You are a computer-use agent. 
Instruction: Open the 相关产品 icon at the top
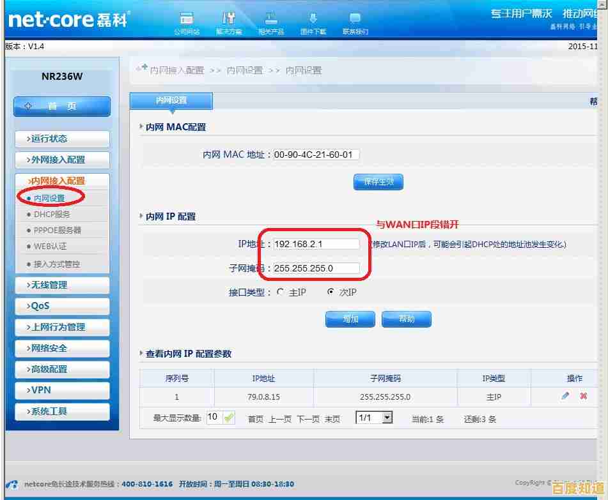pyautogui.click(x=270, y=20)
